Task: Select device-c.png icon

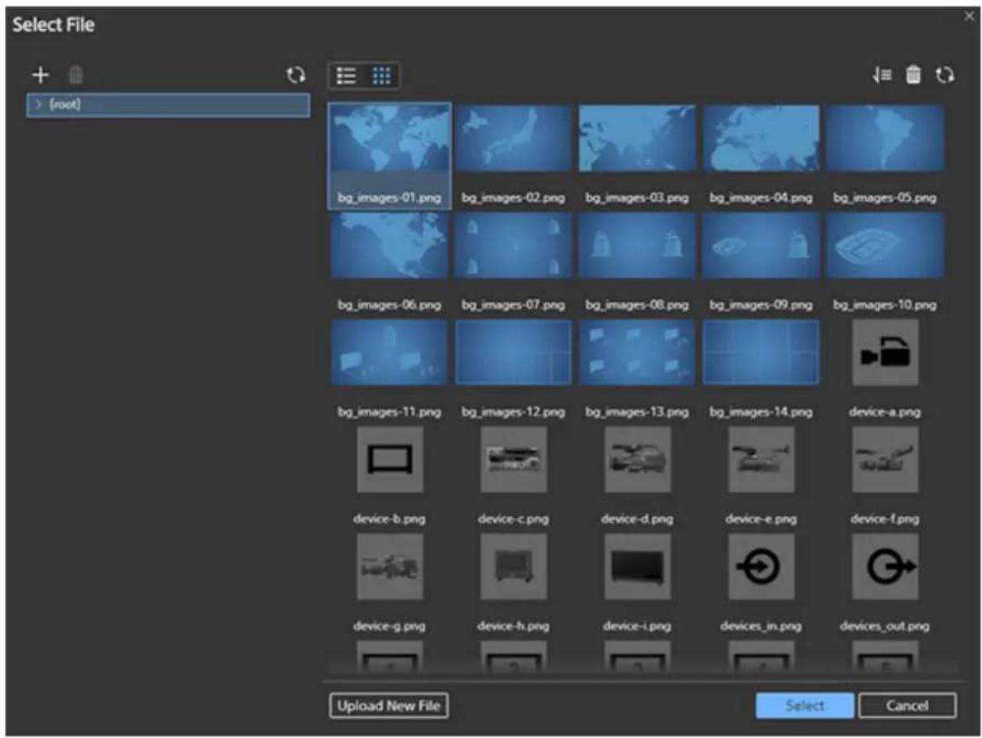Action: tap(514, 459)
